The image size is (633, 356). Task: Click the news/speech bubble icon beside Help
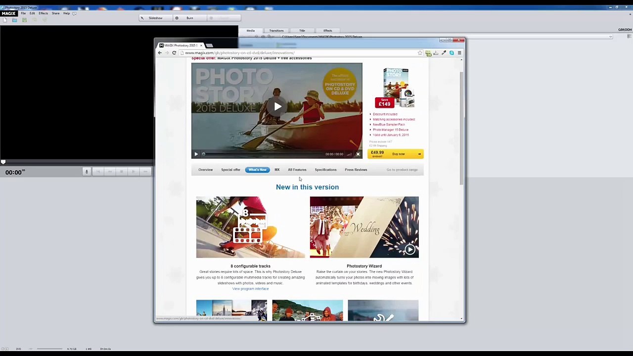coord(74,13)
